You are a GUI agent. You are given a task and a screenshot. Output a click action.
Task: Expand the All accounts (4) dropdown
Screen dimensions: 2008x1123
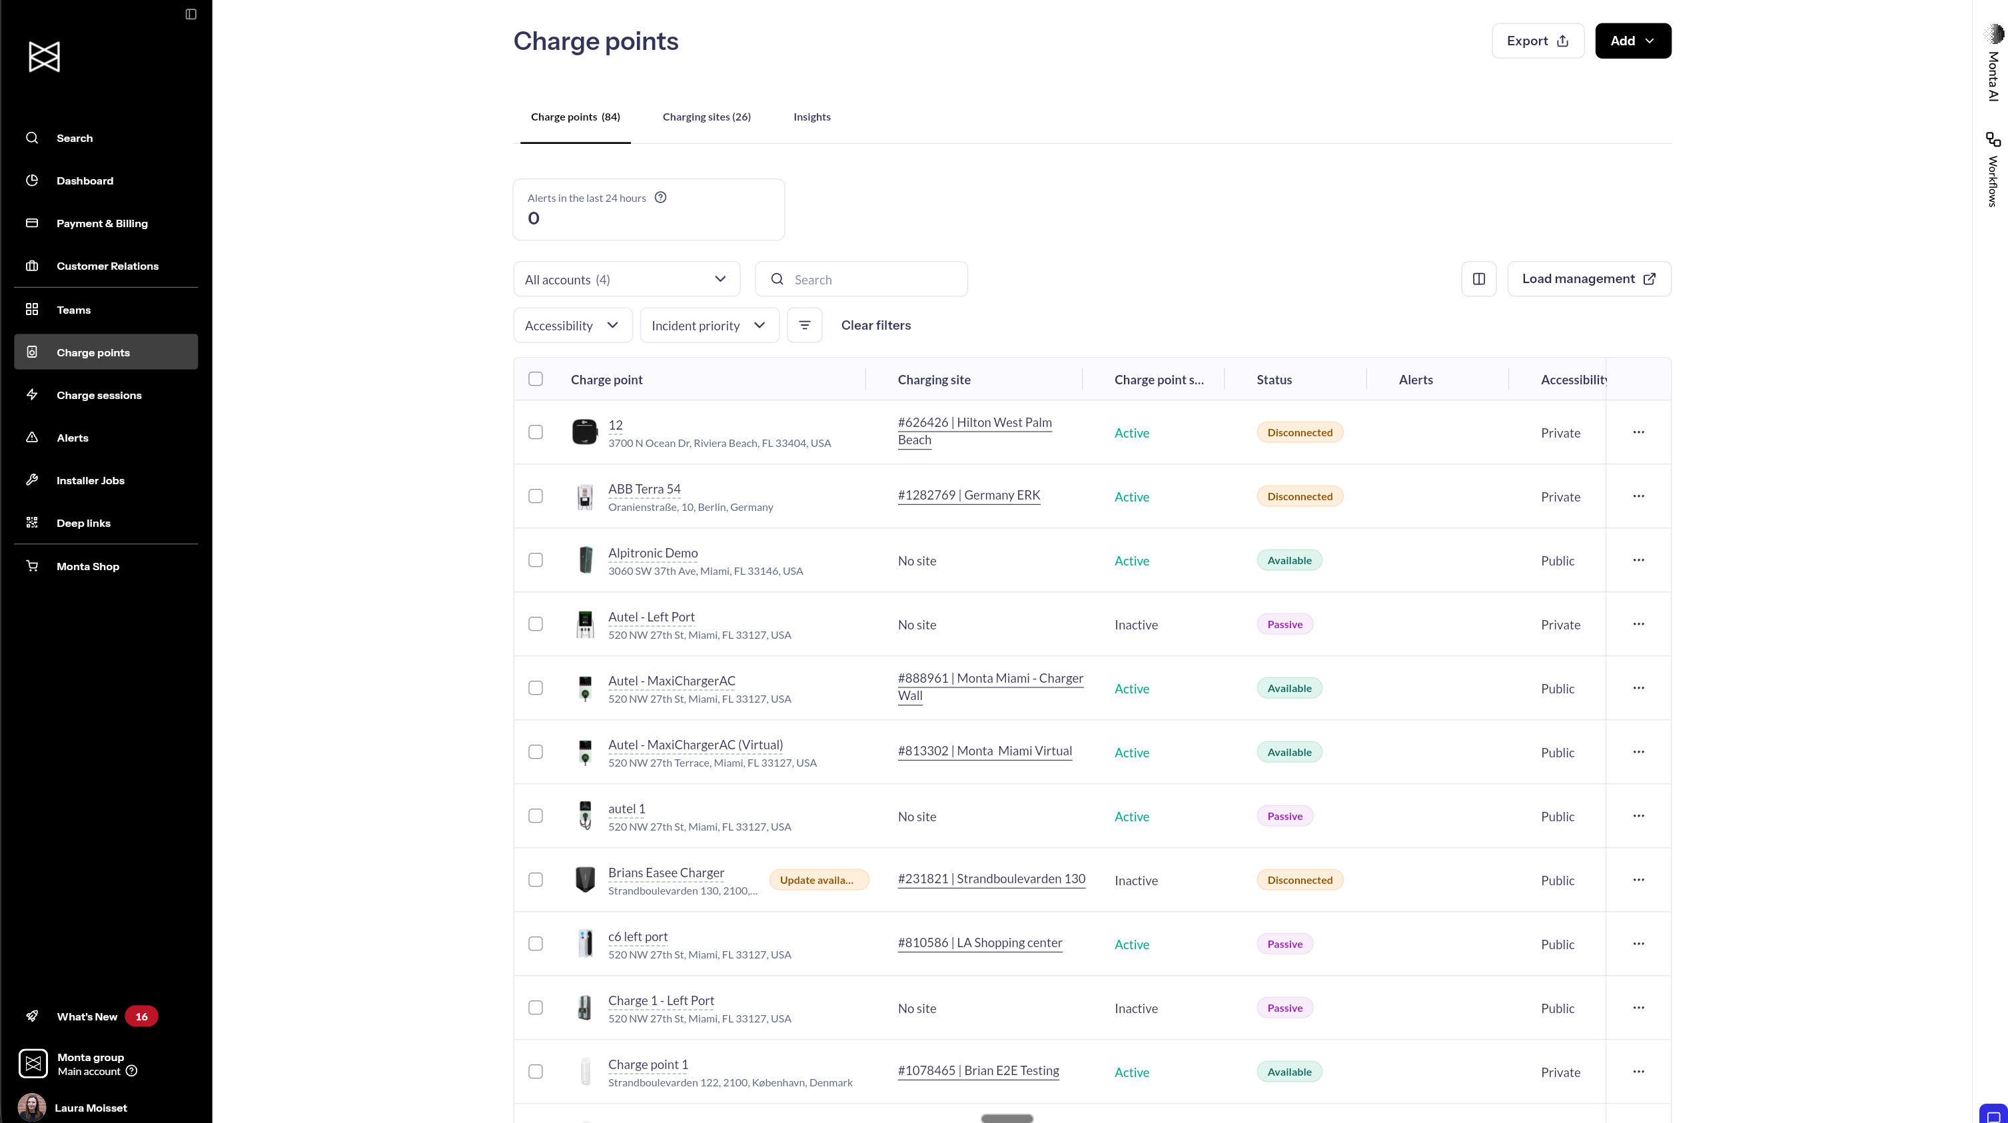(627, 279)
